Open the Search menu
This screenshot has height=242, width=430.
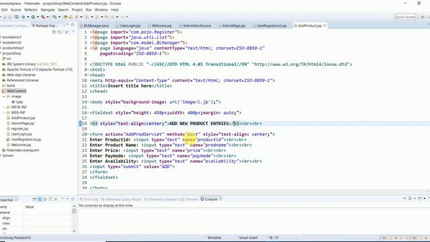(x=63, y=9)
